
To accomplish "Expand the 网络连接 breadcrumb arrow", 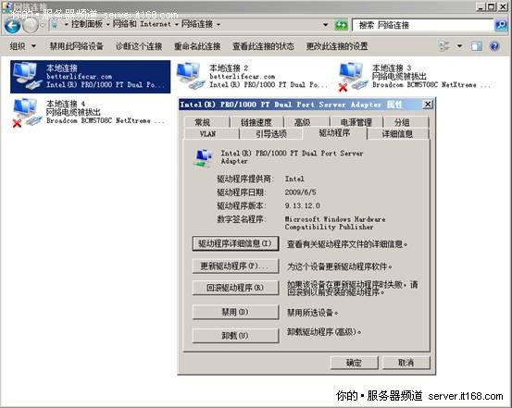I will (219, 24).
